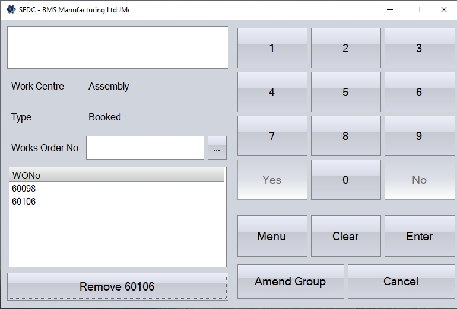Click the WONo column header

(117, 175)
